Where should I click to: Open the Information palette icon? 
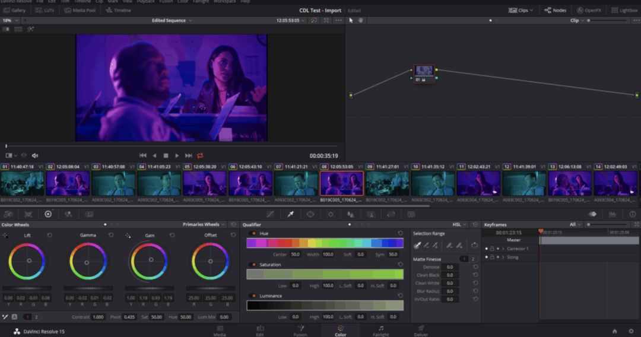point(633,214)
